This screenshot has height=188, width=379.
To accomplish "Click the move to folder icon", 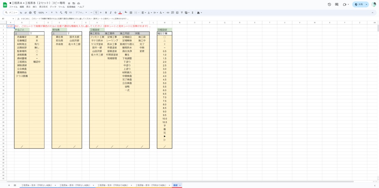I will (74, 3).
